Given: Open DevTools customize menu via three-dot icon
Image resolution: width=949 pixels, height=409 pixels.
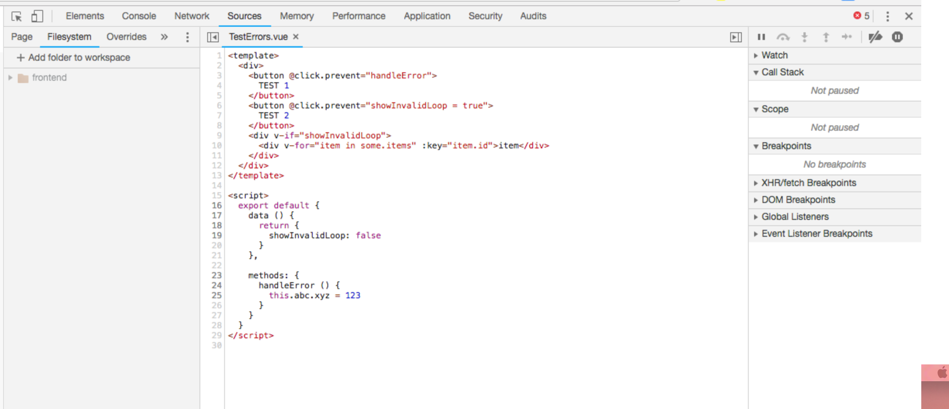Looking at the screenshot, I should click(x=887, y=17).
